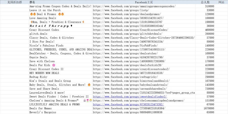Select Classy Deals, Codes & Glitches cell
This screenshot has height=114, width=228.
[61, 38]
